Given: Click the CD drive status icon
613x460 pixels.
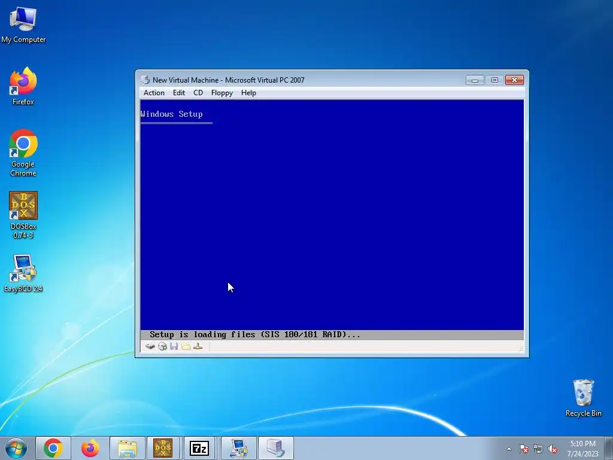Looking at the screenshot, I should click(x=162, y=347).
